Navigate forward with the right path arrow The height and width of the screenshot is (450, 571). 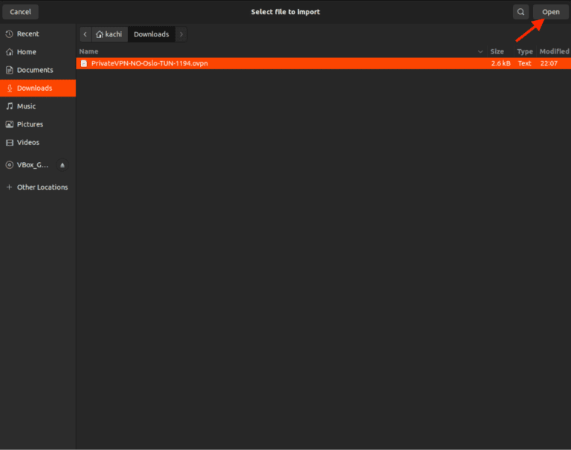click(x=181, y=34)
